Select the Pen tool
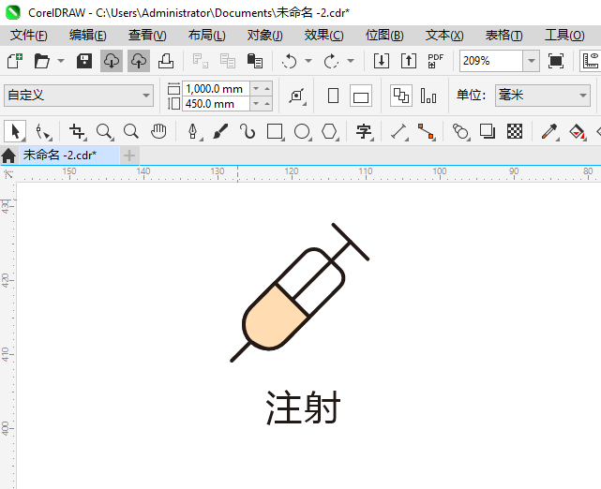The height and width of the screenshot is (489, 601). (x=193, y=131)
